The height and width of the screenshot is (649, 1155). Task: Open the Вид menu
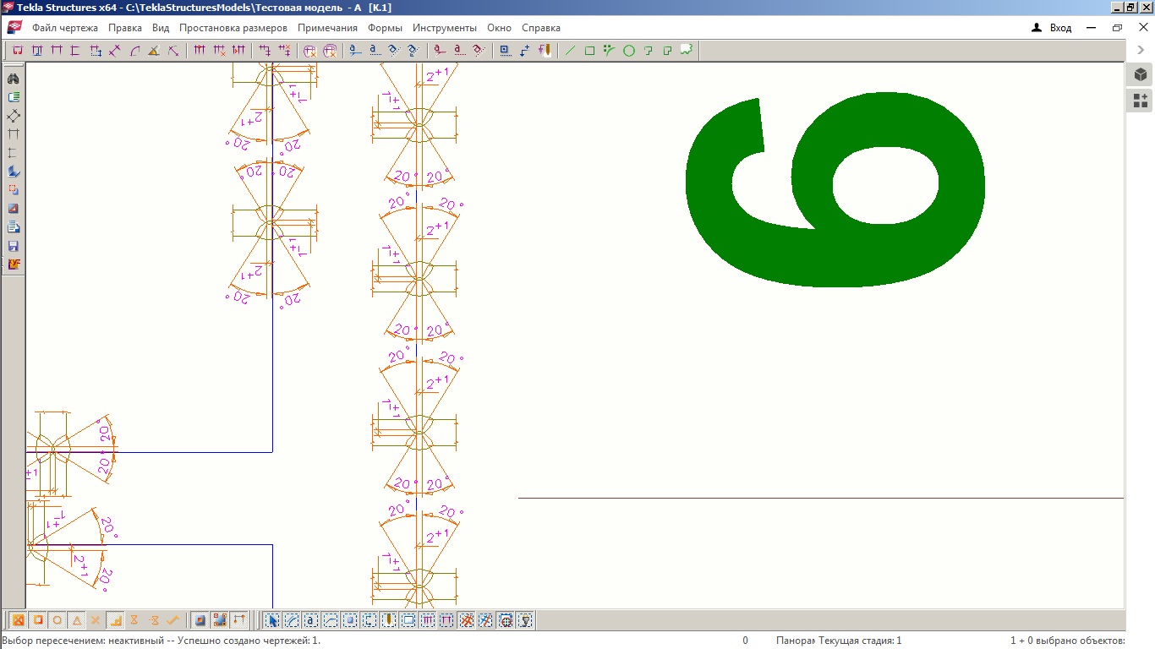click(x=161, y=28)
